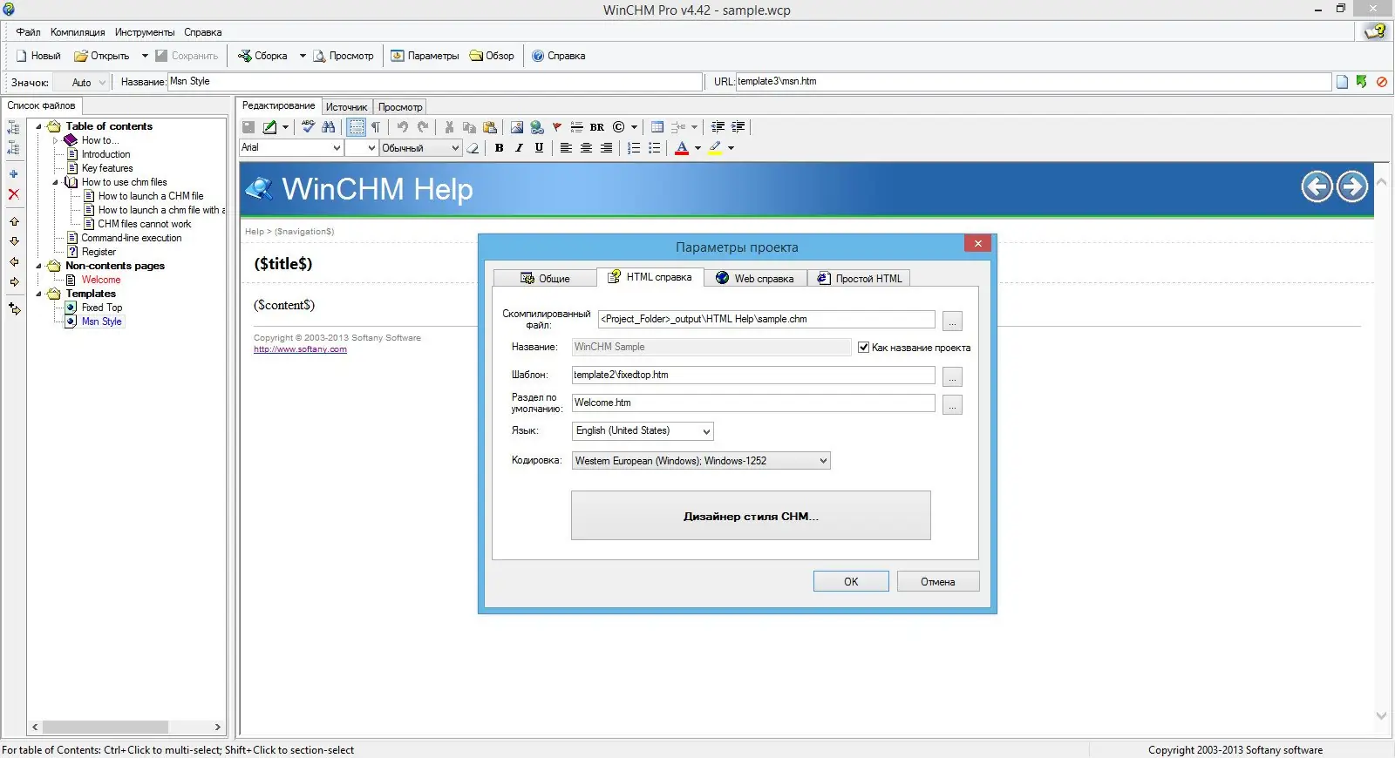Open the copyright symbol dropdown arrow

pos(634,126)
